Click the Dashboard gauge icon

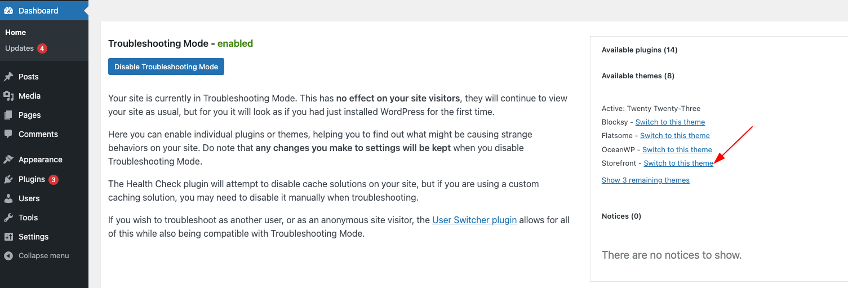8,11
